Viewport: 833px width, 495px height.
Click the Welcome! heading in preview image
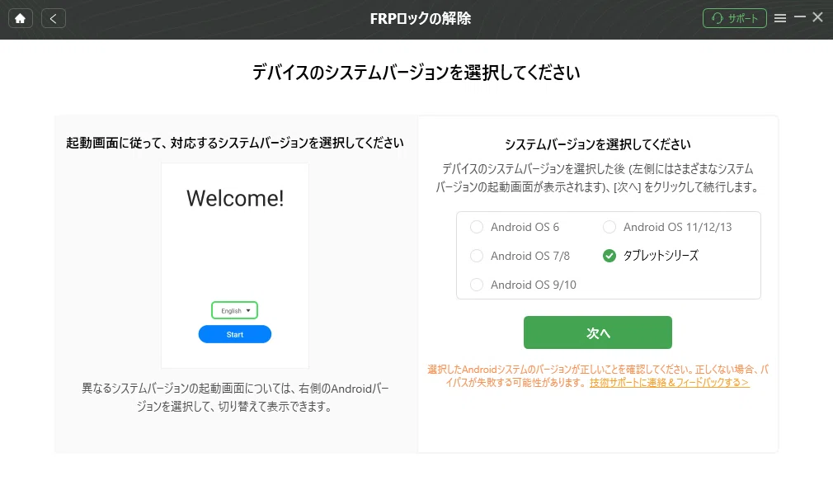click(235, 198)
